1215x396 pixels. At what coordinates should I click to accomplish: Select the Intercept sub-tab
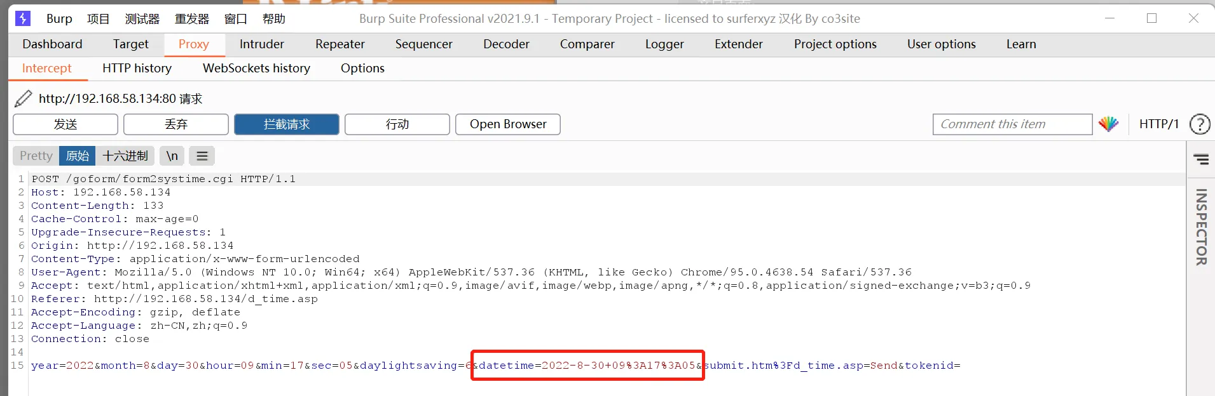tap(47, 69)
